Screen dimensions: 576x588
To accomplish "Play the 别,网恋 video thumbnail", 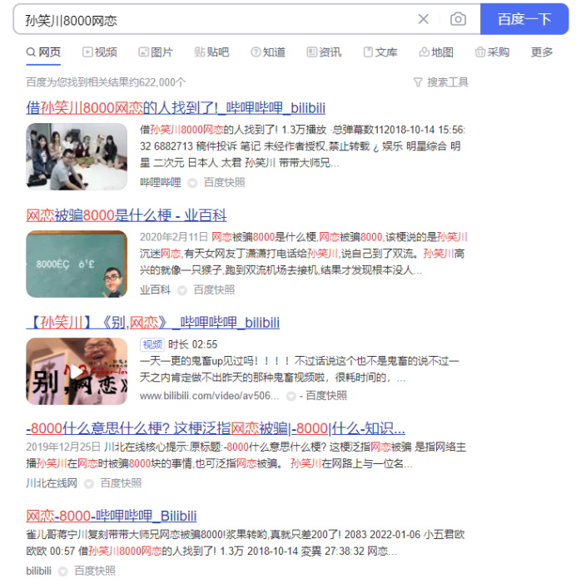I will [x=77, y=371].
